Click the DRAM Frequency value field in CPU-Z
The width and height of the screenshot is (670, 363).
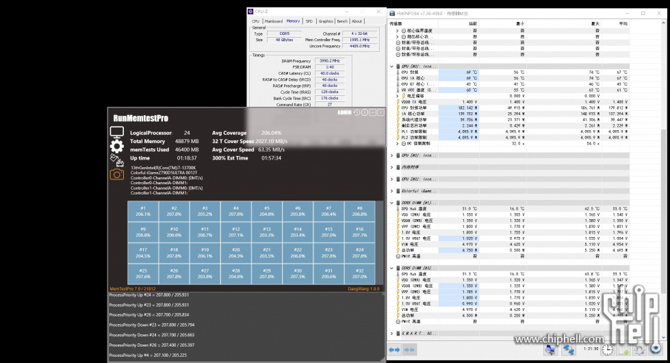coord(329,61)
